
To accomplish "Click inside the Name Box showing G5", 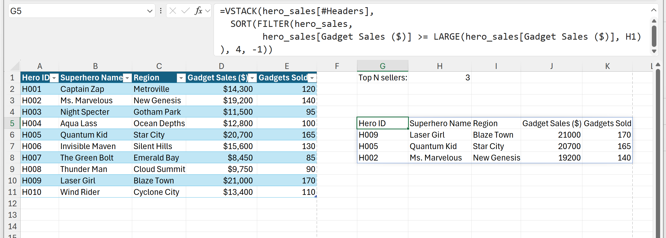I will pos(77,11).
